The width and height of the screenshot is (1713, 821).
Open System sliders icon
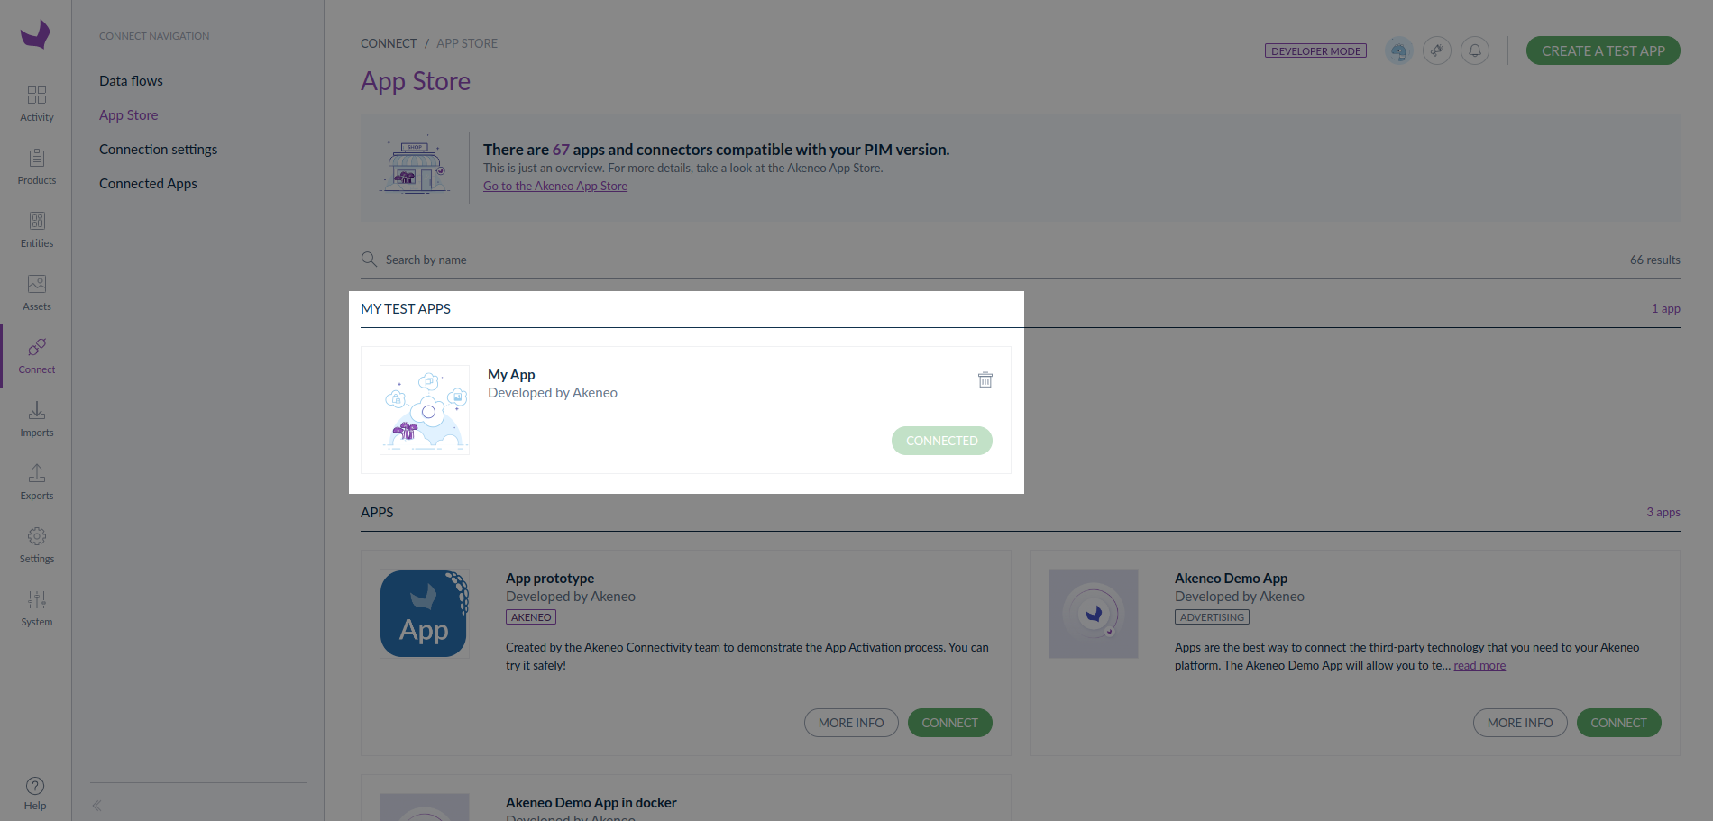click(36, 599)
